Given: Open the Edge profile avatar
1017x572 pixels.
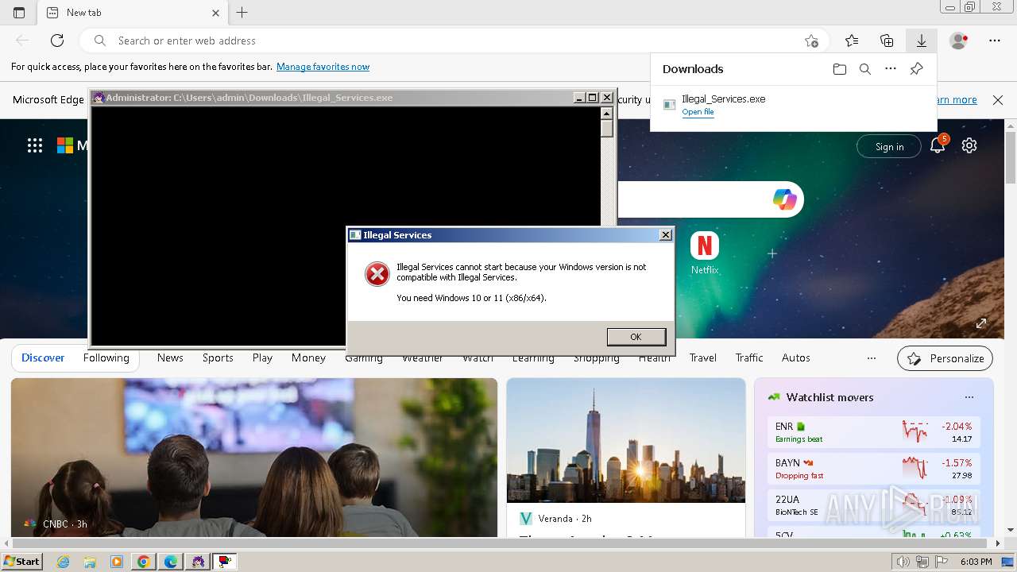Looking at the screenshot, I should pos(959,41).
